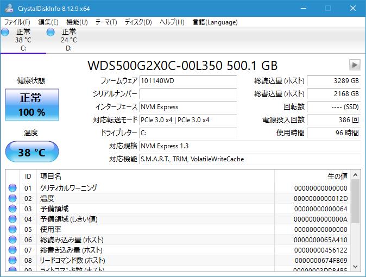The width and height of the screenshot is (366, 277).
Task: Select the 総書き込み量 (ホスト) attribute row
Action: point(178,250)
